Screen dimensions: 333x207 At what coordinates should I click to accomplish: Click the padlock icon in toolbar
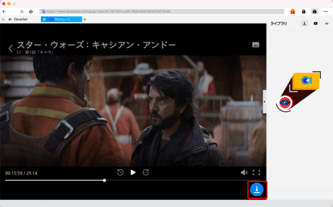(304, 12)
